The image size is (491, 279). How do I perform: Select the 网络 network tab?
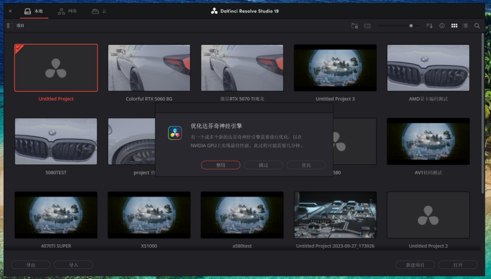coord(67,11)
